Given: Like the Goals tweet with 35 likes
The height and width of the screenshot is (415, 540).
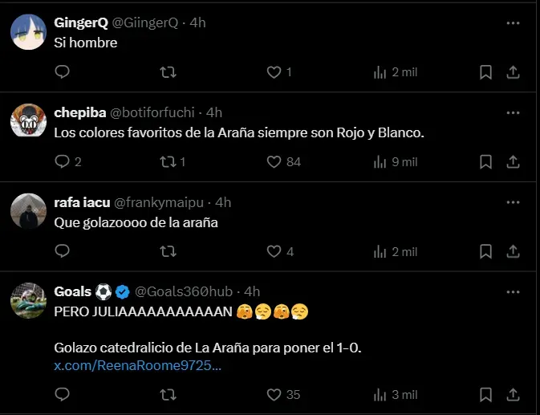Looking at the screenshot, I should click(274, 395).
